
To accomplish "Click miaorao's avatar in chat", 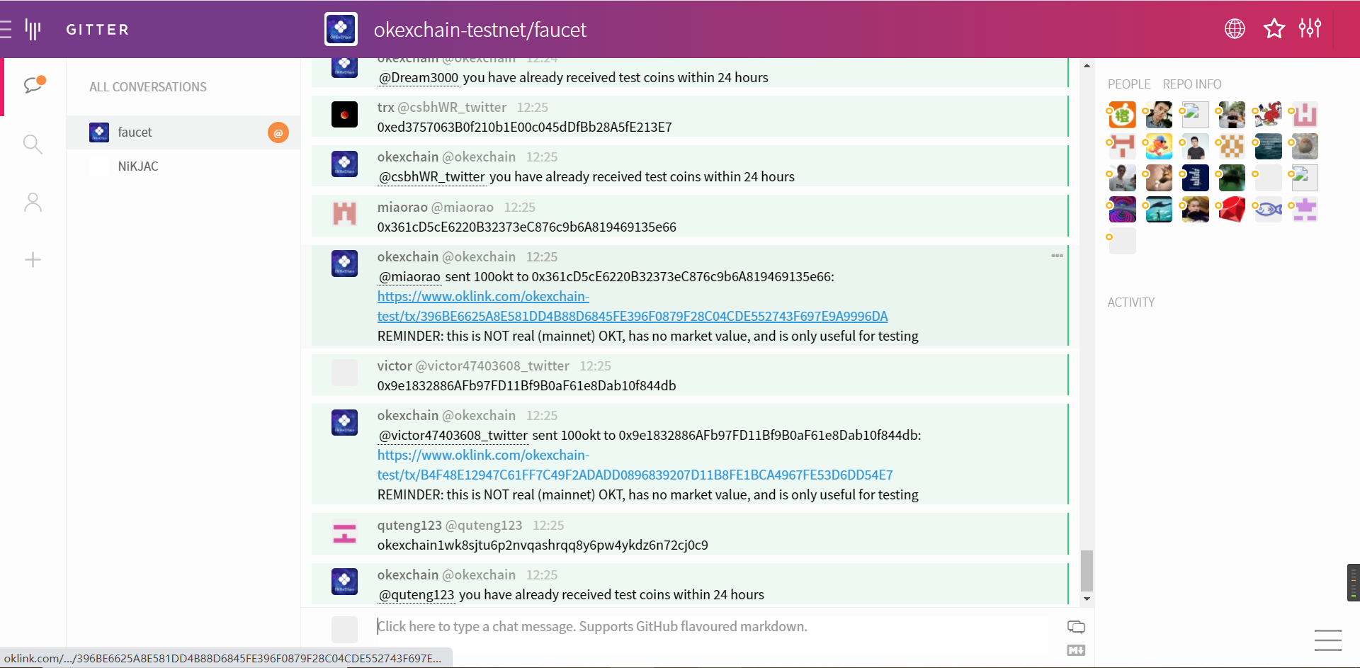I will point(344,213).
